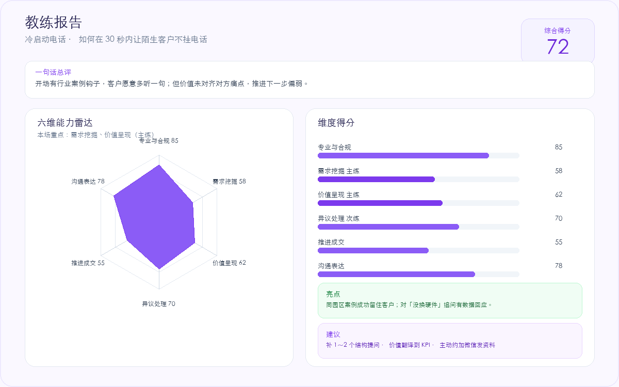Click the 价值呈现 主练 row label
The image size is (619, 387).
click(x=338, y=195)
